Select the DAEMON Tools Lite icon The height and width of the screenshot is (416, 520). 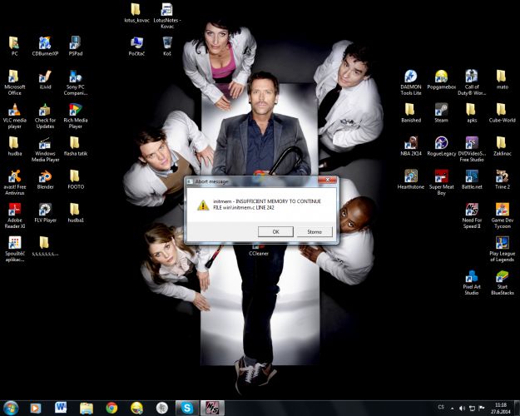(411, 82)
